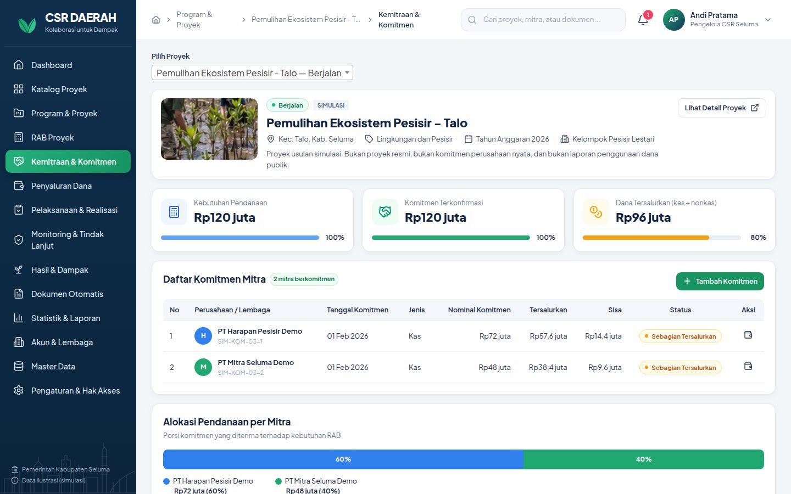Screen dimensions: 791x494
Task: Click the green M company avatar
Action: (x=203, y=367)
